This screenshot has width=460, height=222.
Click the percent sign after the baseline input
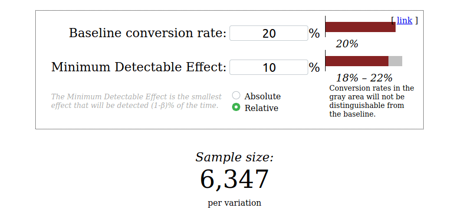click(x=314, y=34)
